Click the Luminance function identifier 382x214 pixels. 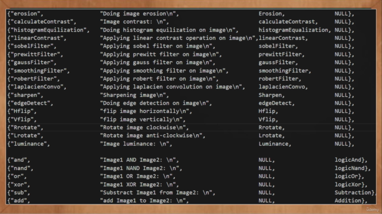point(273,144)
